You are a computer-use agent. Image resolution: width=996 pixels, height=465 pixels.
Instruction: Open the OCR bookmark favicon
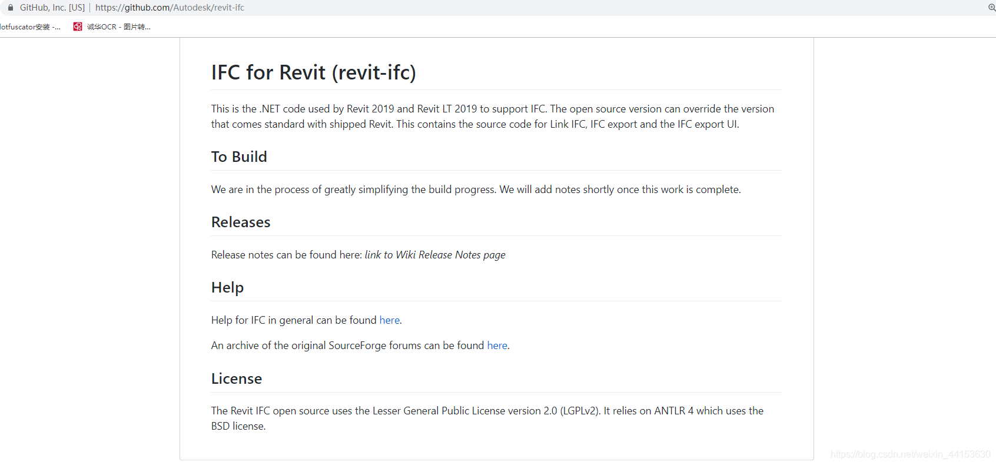coord(78,26)
